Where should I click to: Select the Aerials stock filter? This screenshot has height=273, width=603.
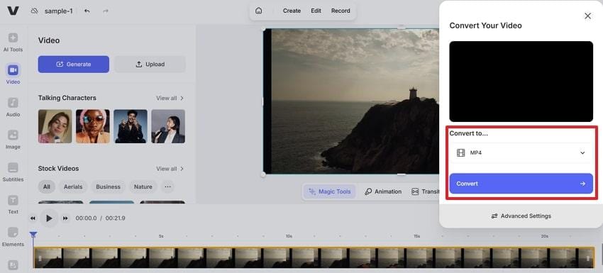pos(73,187)
